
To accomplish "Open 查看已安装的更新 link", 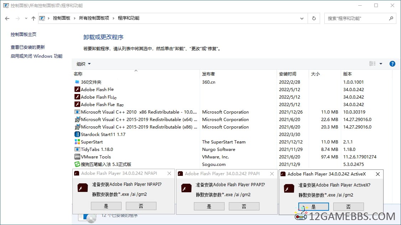I will [27, 47].
